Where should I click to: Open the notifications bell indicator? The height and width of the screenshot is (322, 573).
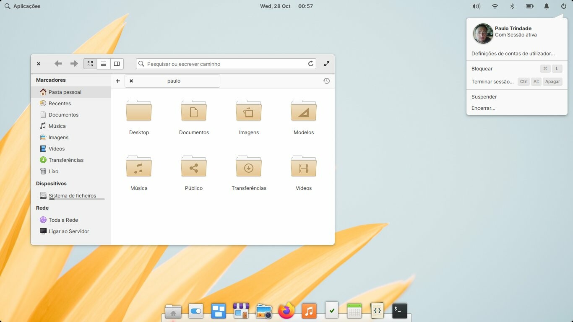[547, 6]
